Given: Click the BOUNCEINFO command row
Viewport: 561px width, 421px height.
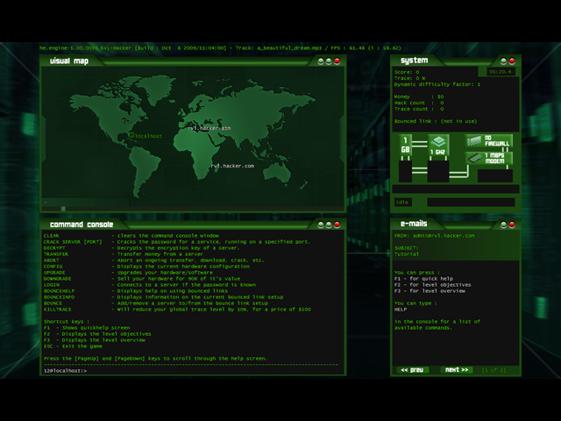Looking at the screenshot, I should pos(164,296).
